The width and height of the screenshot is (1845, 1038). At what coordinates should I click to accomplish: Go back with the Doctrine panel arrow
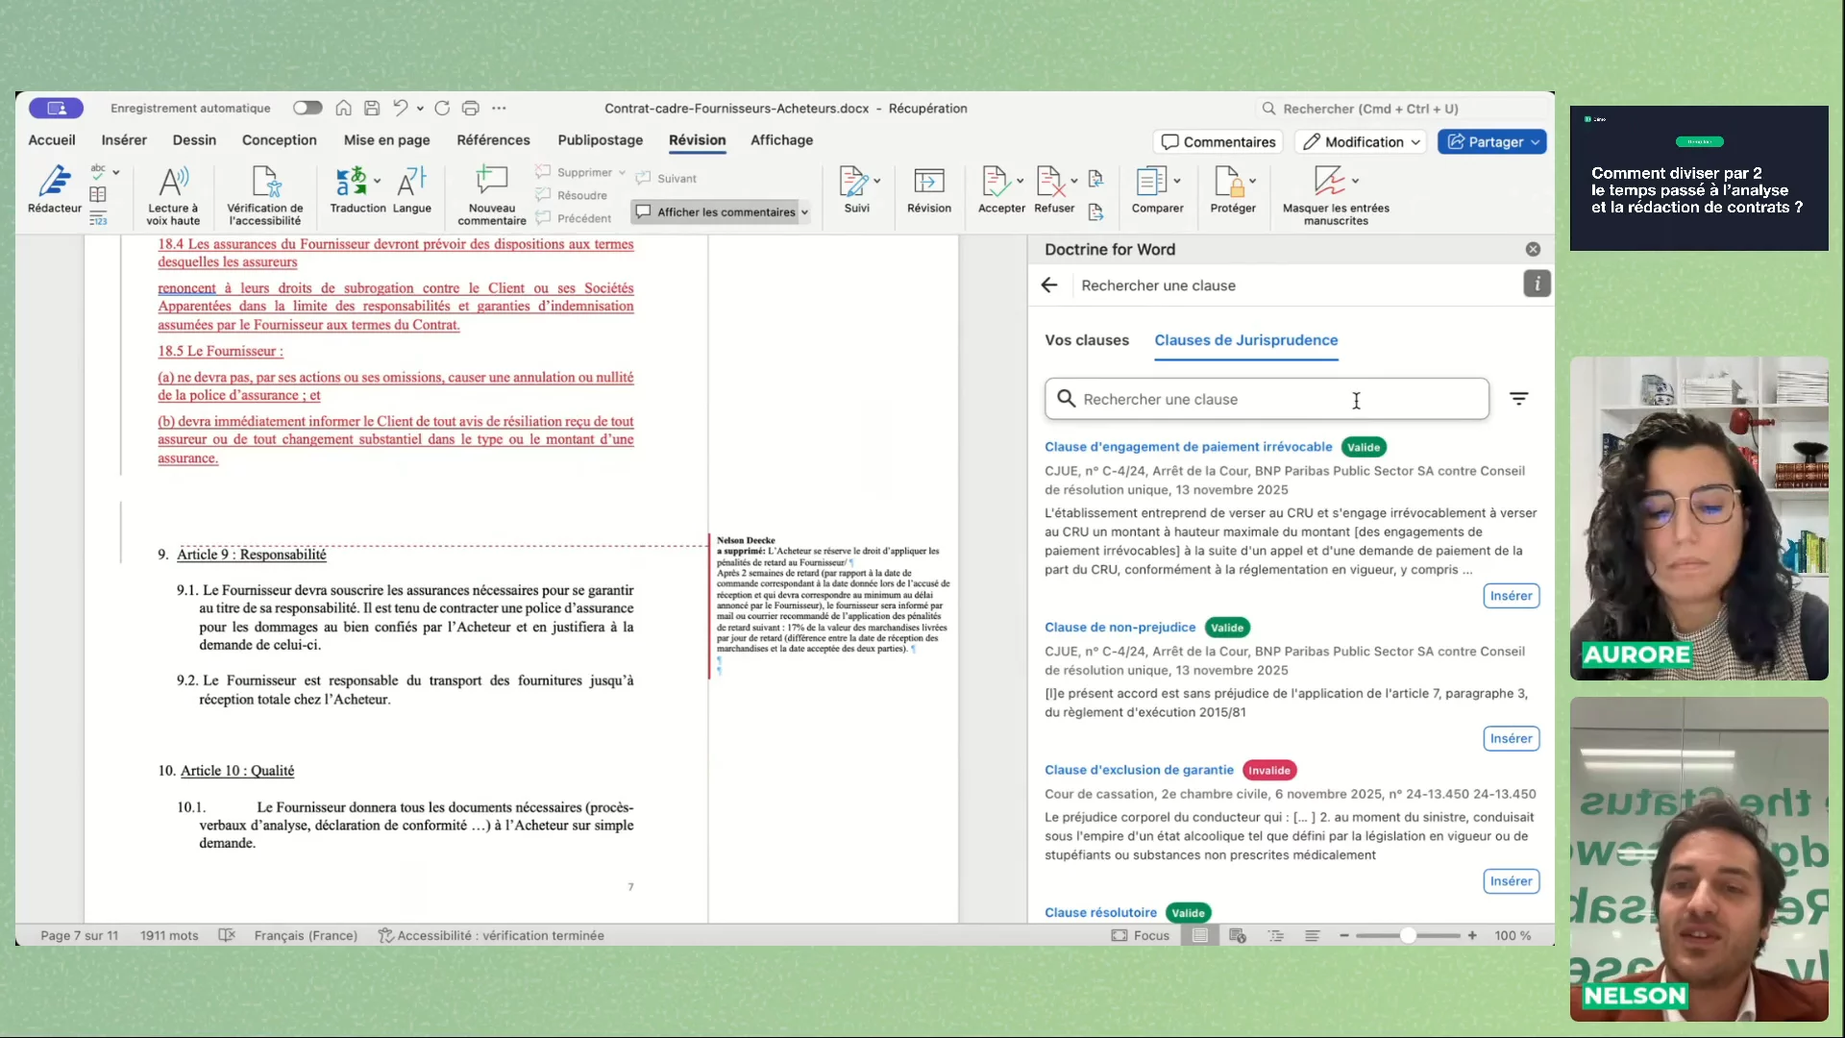click(1049, 285)
